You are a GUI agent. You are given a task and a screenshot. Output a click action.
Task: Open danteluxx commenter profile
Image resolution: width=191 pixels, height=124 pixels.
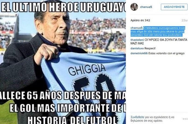coord(137,49)
